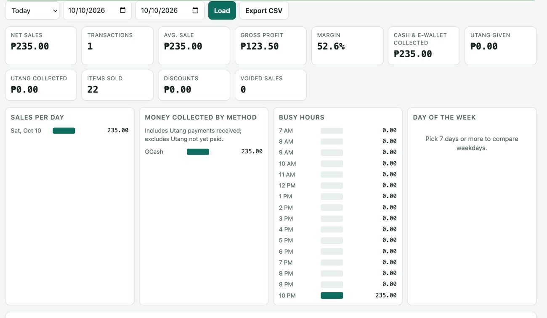547x318 pixels.
Task: Click the 'Pick 7 days or more' message
Action: (x=472, y=143)
